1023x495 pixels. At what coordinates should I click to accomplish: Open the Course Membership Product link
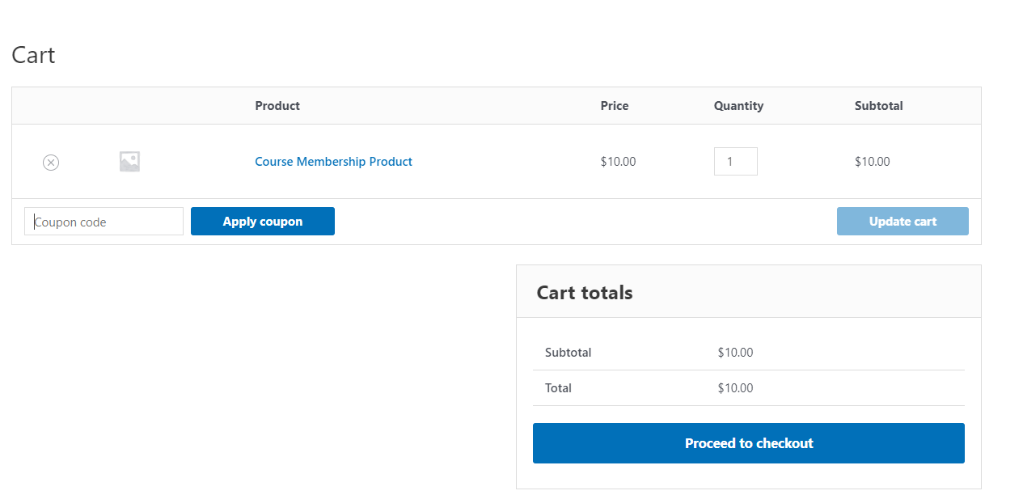[x=333, y=162]
